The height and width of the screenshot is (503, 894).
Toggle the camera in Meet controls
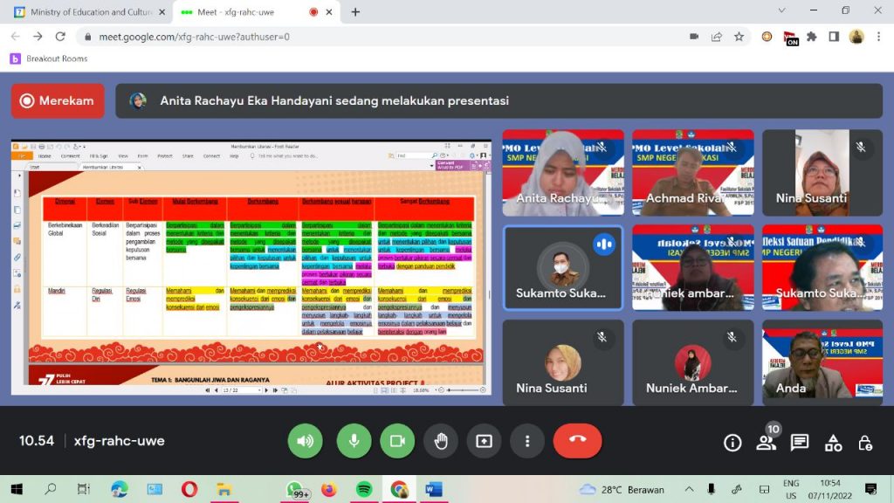[397, 441]
